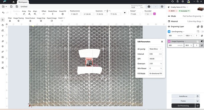Open the Line Engraving type dropdown
This screenshot has height=110, width=204.
tap(178, 32)
